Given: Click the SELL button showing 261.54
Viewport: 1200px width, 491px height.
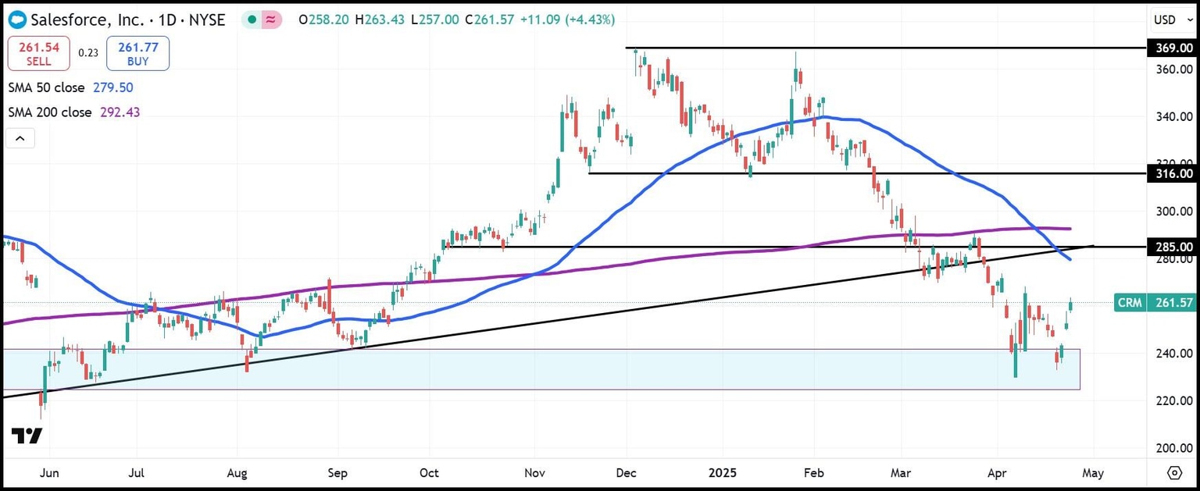Looking at the screenshot, I should pos(38,53).
